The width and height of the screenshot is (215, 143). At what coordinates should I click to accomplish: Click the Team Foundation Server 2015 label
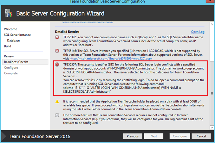point(40,136)
